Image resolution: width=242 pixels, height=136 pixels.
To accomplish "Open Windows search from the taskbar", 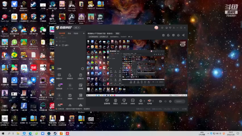I will point(9,134).
